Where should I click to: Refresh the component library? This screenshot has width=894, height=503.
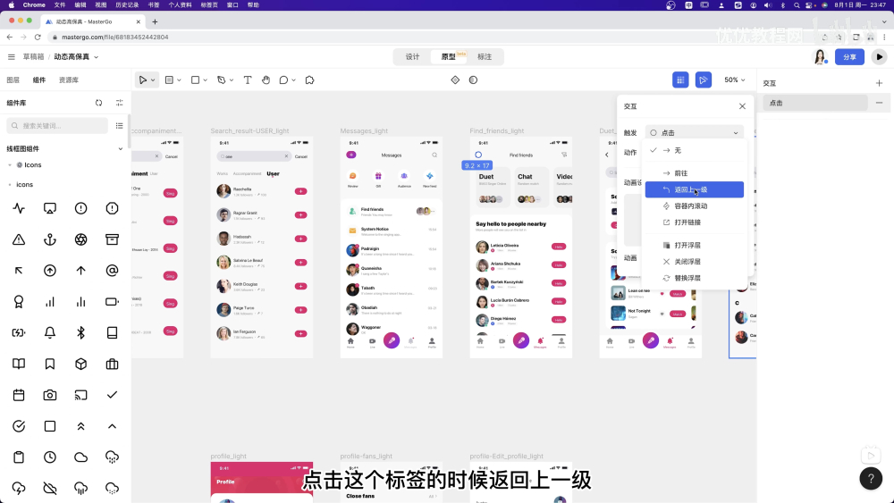tap(98, 103)
